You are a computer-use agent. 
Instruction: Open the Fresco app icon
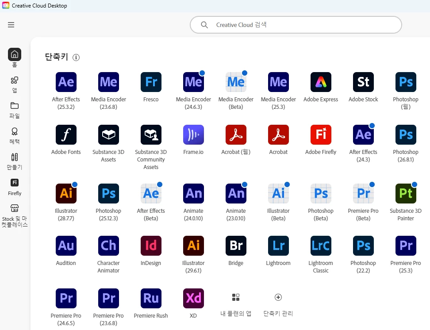click(151, 82)
